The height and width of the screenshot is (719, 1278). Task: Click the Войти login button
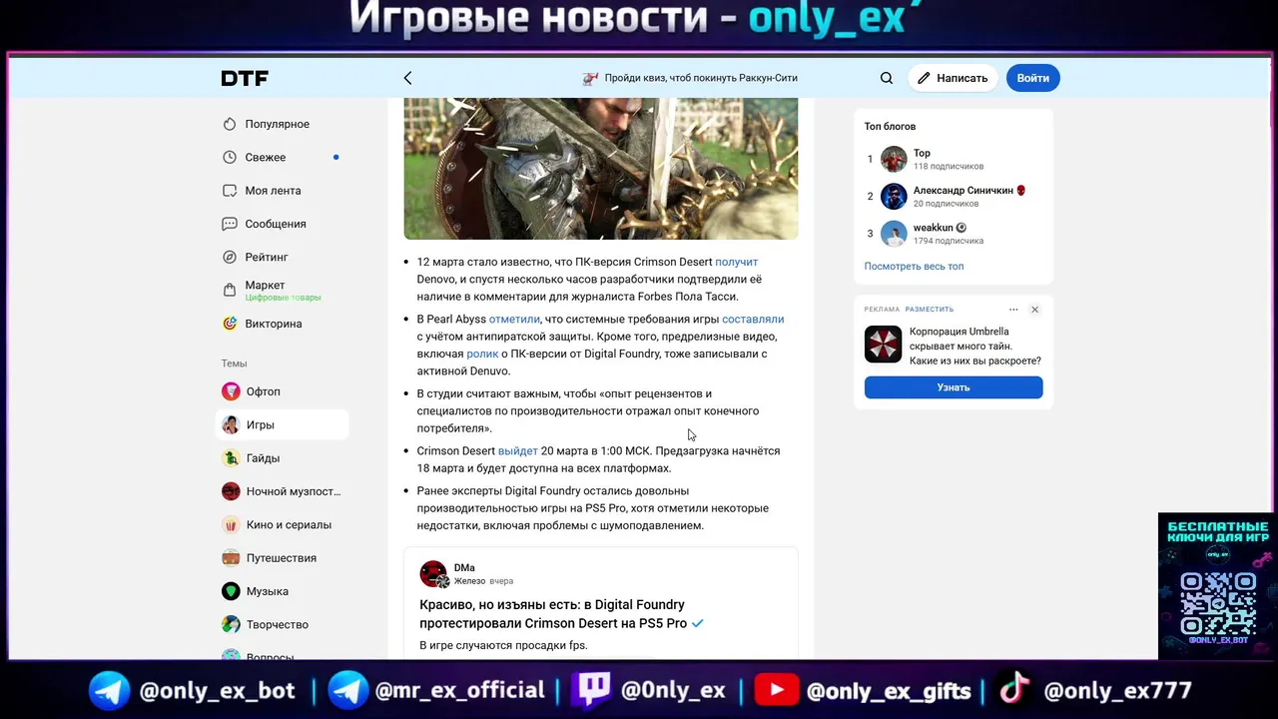[x=1033, y=78]
